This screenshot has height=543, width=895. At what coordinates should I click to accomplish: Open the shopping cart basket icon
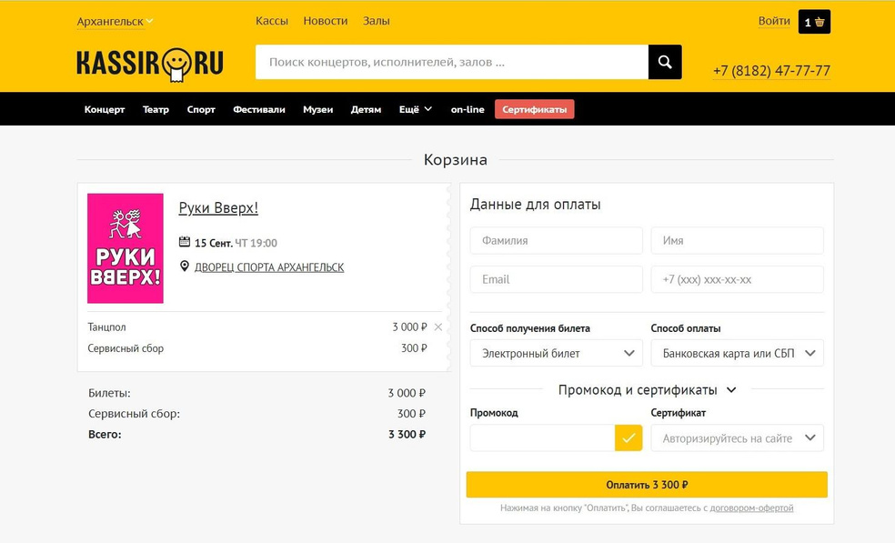pos(814,22)
